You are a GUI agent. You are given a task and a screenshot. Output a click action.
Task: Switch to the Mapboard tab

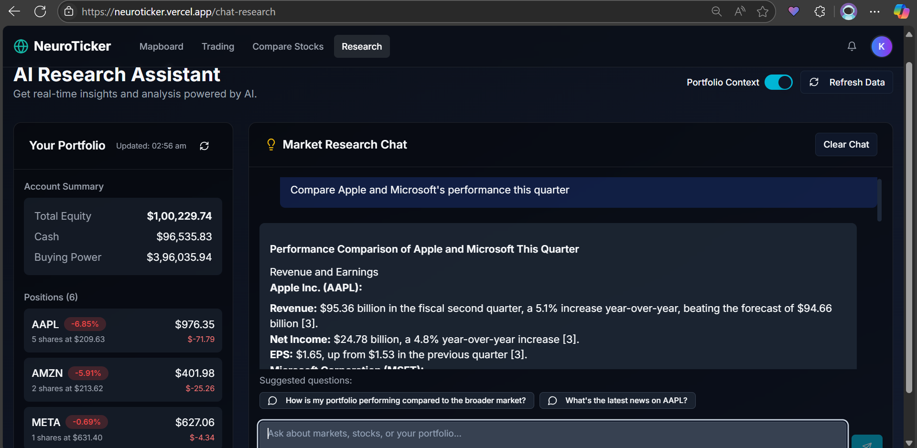[161, 46]
